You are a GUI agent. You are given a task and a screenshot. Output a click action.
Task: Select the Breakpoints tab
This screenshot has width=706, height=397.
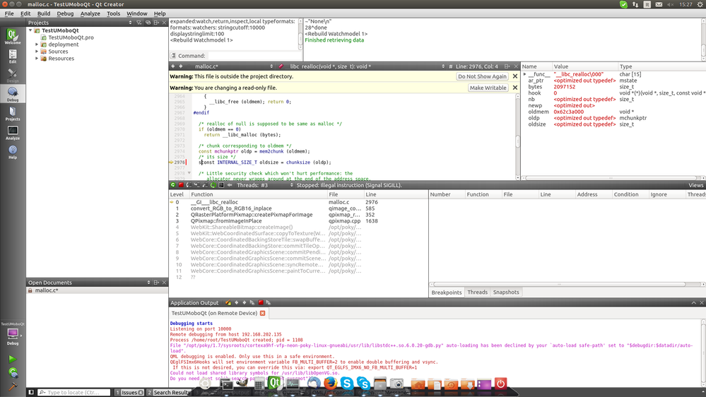tap(446, 292)
